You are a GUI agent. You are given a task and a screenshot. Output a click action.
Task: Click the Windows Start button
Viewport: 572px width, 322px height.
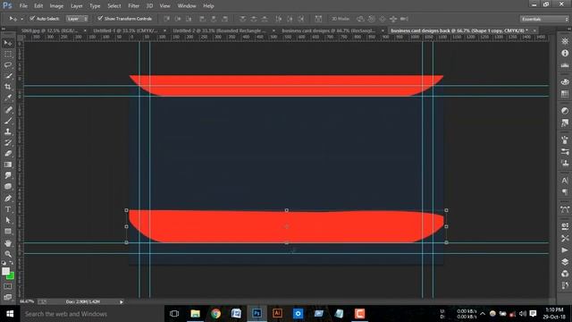click(x=10, y=314)
